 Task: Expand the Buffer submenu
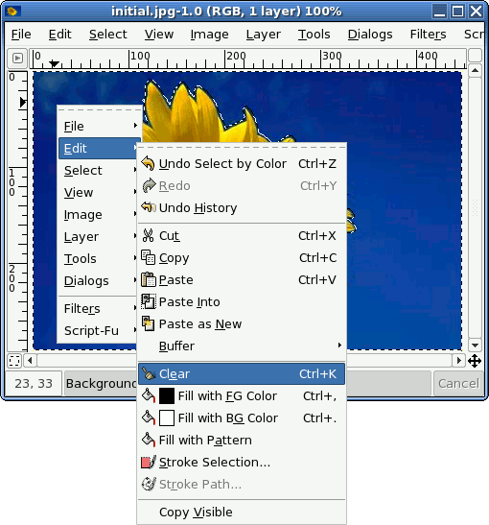(242, 346)
